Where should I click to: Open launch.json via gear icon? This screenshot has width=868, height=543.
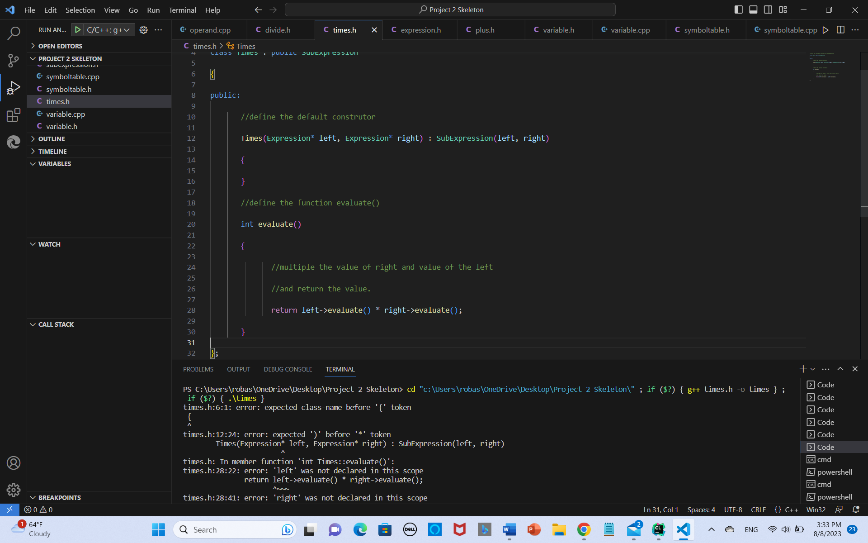[143, 30]
